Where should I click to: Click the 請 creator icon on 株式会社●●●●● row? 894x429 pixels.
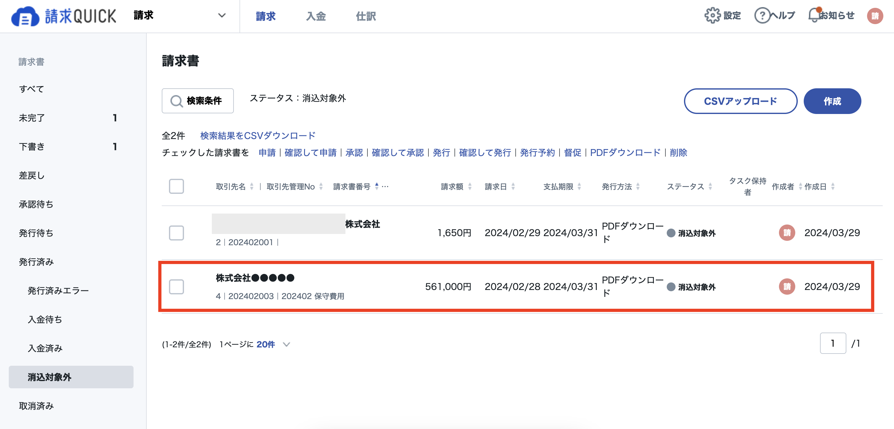click(x=787, y=287)
